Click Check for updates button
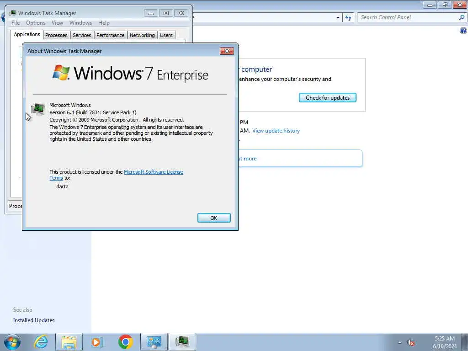Image resolution: width=468 pixels, height=351 pixels. click(x=327, y=98)
